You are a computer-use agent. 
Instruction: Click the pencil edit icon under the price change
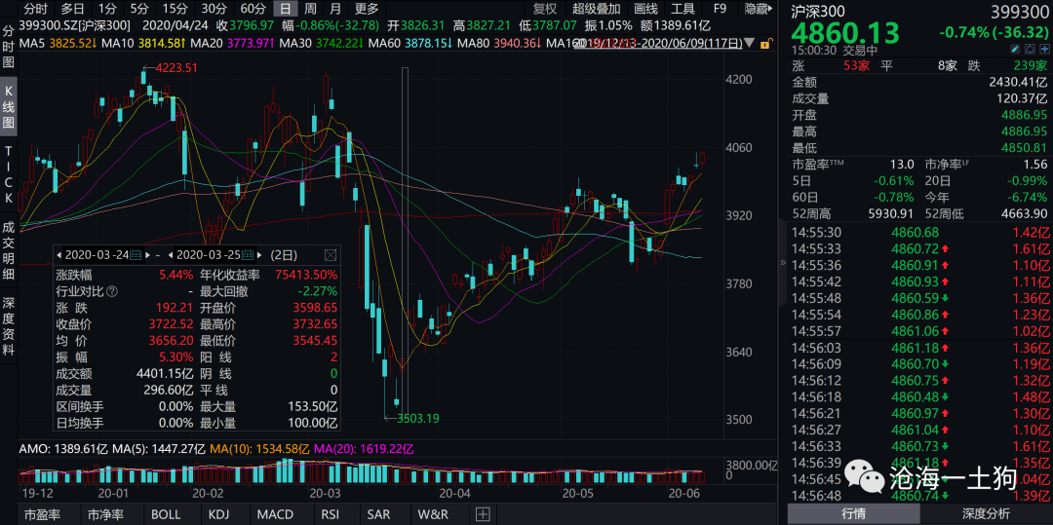click(x=1015, y=49)
